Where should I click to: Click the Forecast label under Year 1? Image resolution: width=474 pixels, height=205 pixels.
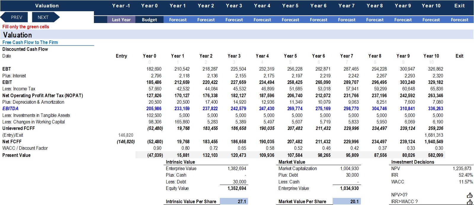pyautogui.click(x=178, y=20)
